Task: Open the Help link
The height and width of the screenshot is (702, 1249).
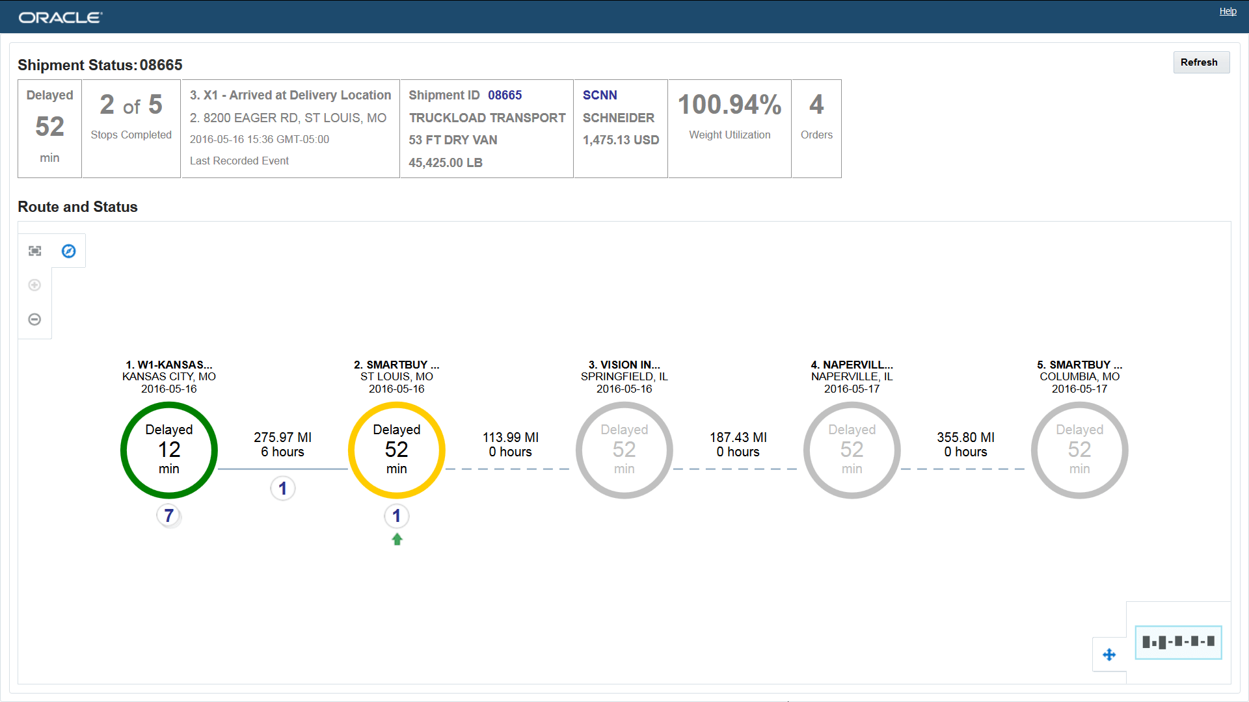Action: coord(1228,11)
